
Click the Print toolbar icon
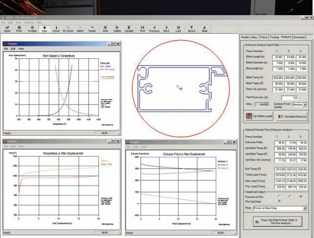click(x=19, y=29)
